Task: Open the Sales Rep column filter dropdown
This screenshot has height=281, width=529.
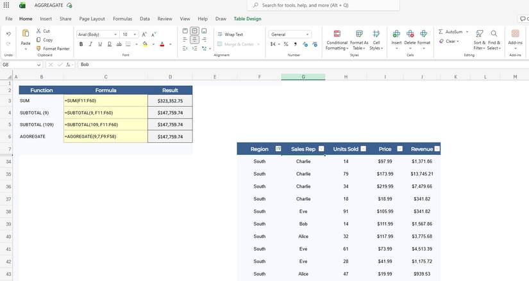Action: 321,149
